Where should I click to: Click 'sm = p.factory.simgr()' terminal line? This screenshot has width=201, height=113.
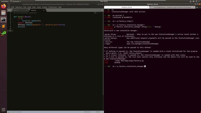pos(123,21)
